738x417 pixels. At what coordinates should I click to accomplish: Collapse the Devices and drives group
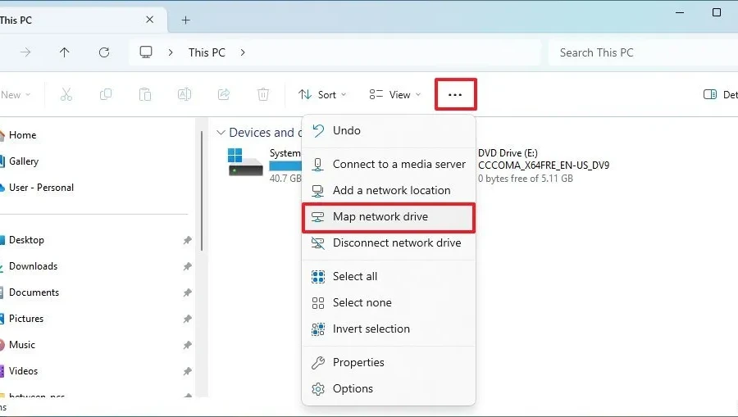tap(221, 133)
